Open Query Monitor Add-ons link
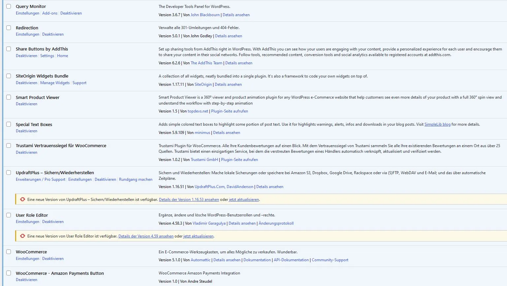The image size is (507, 286). coord(50,13)
